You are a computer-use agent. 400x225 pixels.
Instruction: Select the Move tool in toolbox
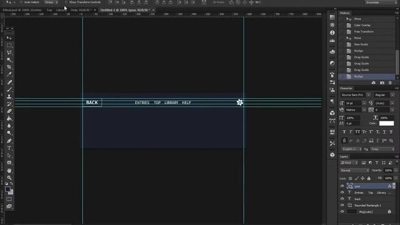point(9,38)
